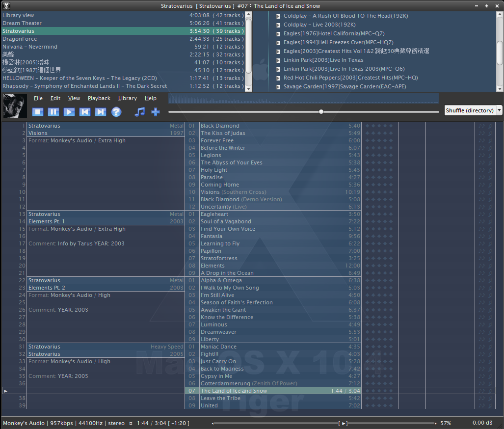Click the 0.00 dB volume readout
The width and height of the screenshot is (504, 429).
tap(482, 423)
